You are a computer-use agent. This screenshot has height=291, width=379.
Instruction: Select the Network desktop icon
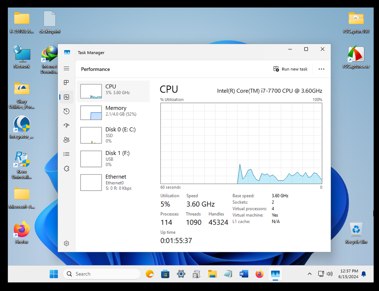click(x=21, y=57)
